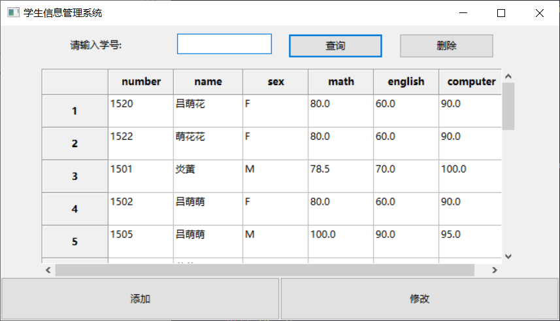The image size is (560, 321).
Task: Select computer cell 100.0 in row 3
Action: click(470, 177)
